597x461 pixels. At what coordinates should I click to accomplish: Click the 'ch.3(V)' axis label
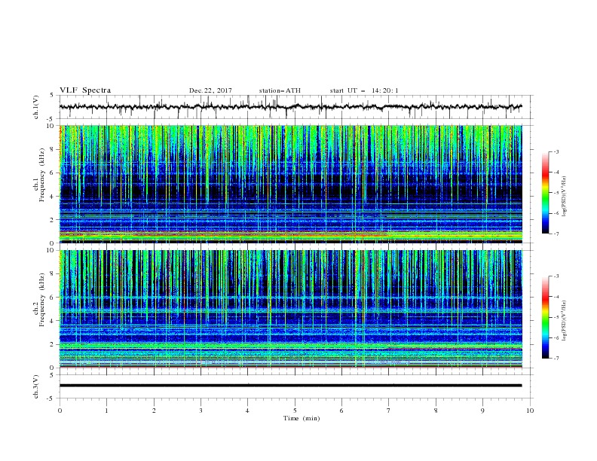pos(36,386)
